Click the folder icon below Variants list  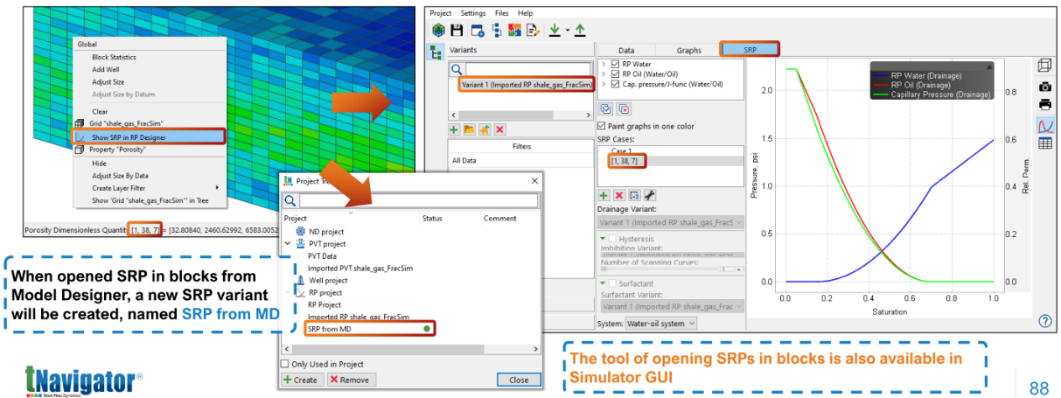[x=470, y=129]
